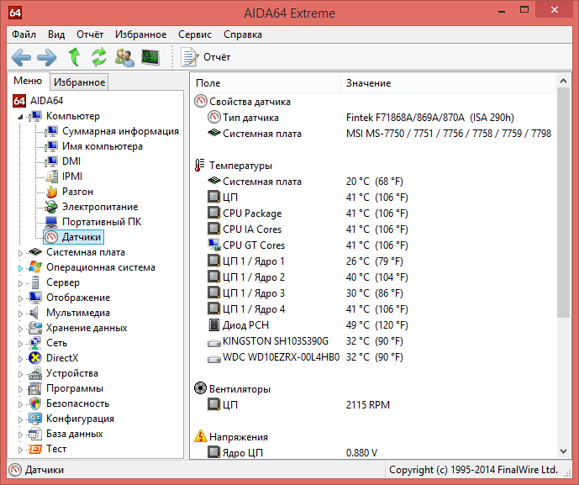Click the Программы tree icon
This screenshot has width=579, height=485.
point(35,388)
